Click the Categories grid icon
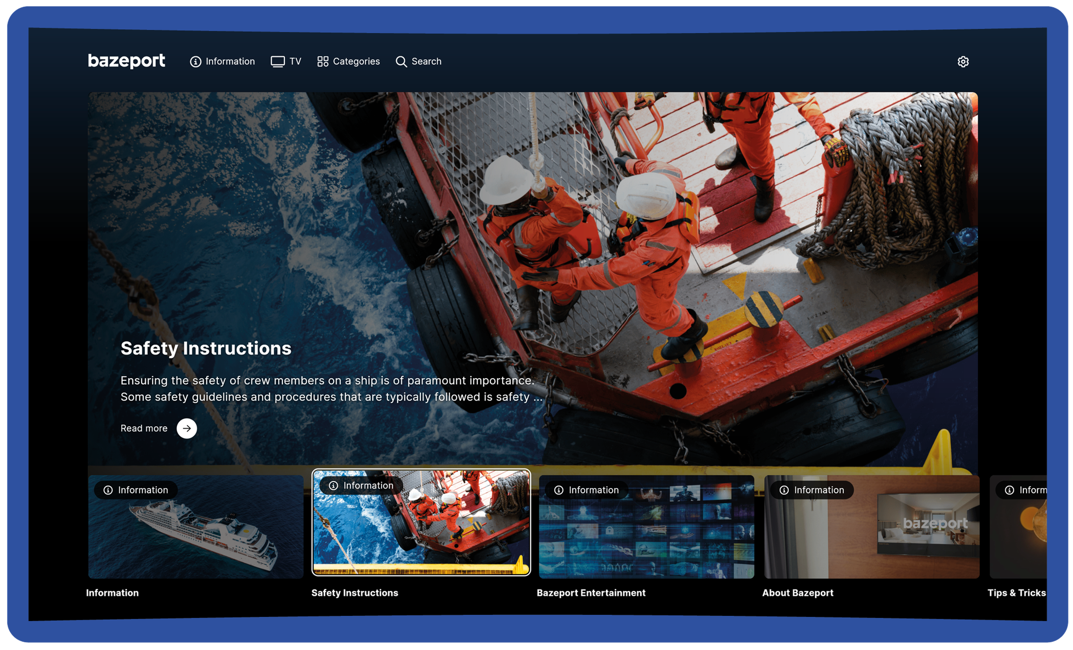The image size is (1073, 650). click(323, 62)
